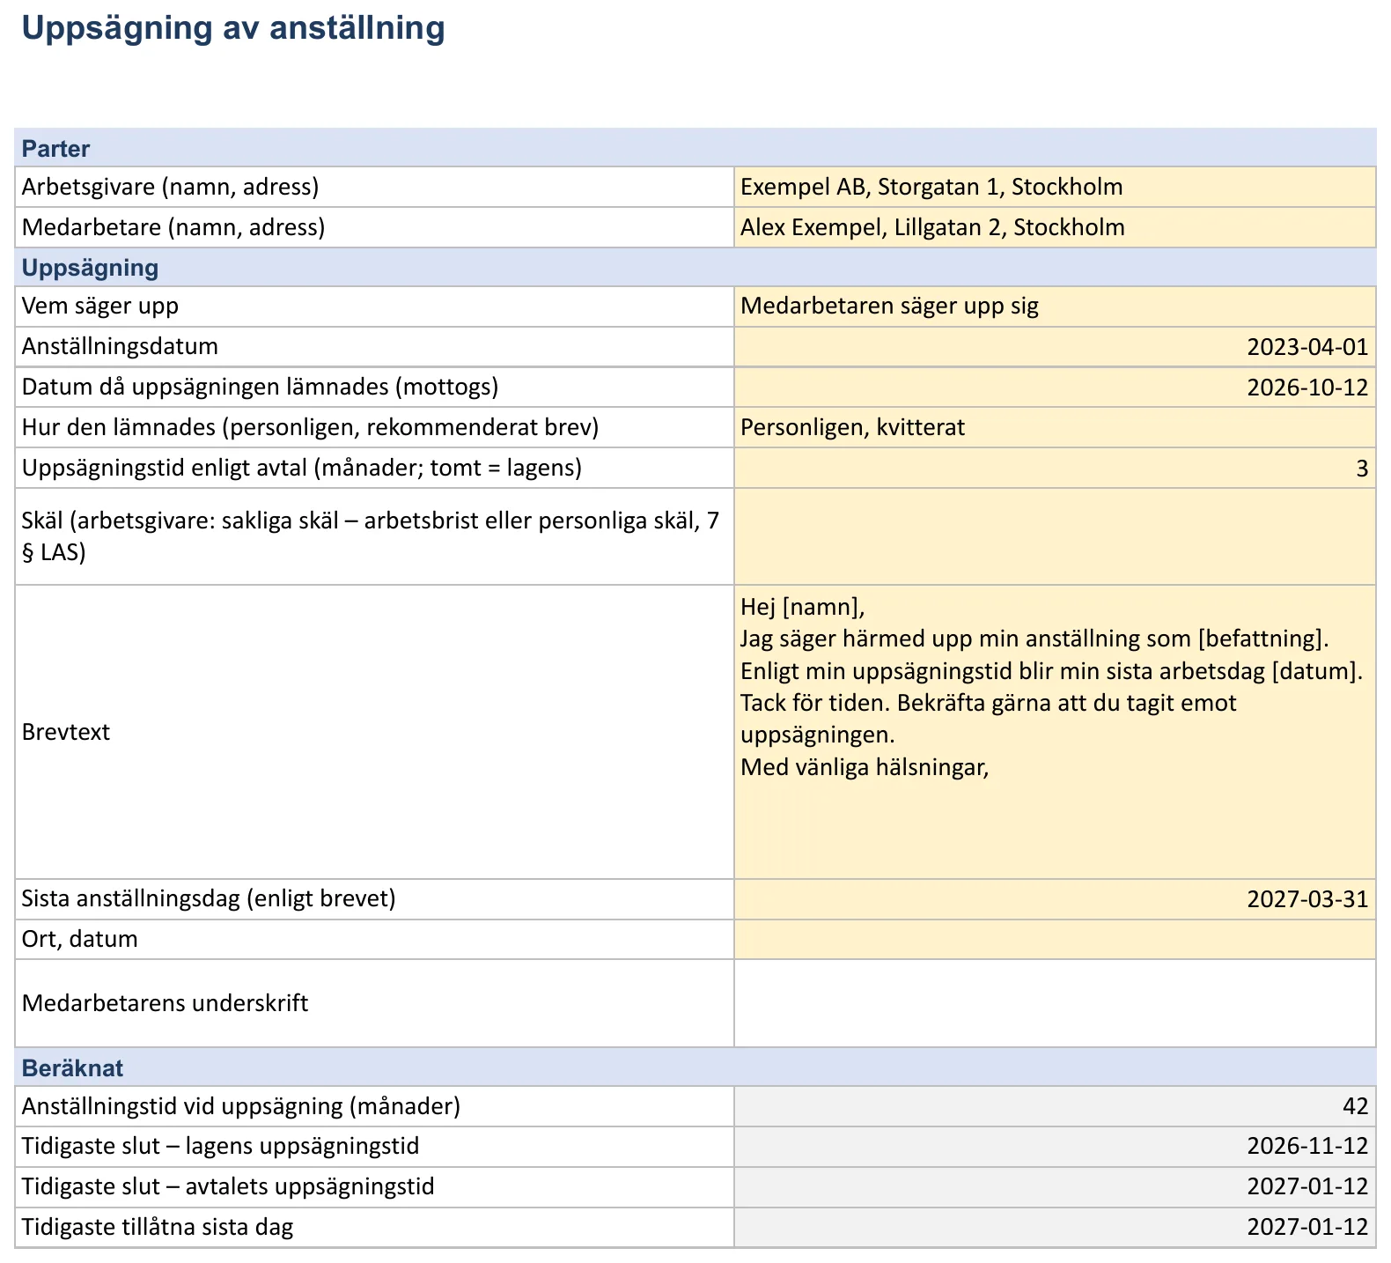Click the 'Ort, datum' label
The image size is (1391, 1263).
pyautogui.click(x=80, y=939)
